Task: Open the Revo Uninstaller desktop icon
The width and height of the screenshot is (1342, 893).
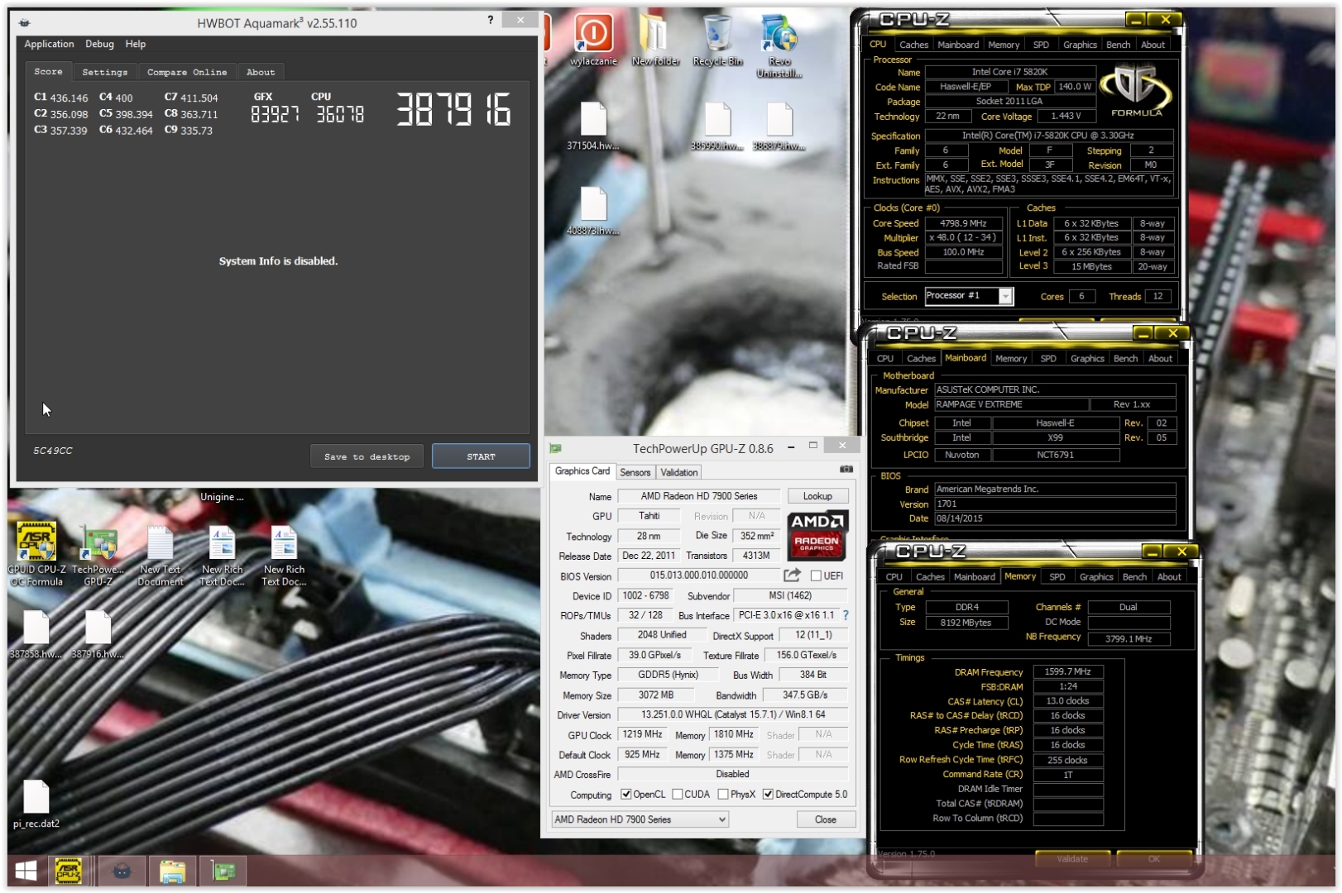Action: coord(779,45)
